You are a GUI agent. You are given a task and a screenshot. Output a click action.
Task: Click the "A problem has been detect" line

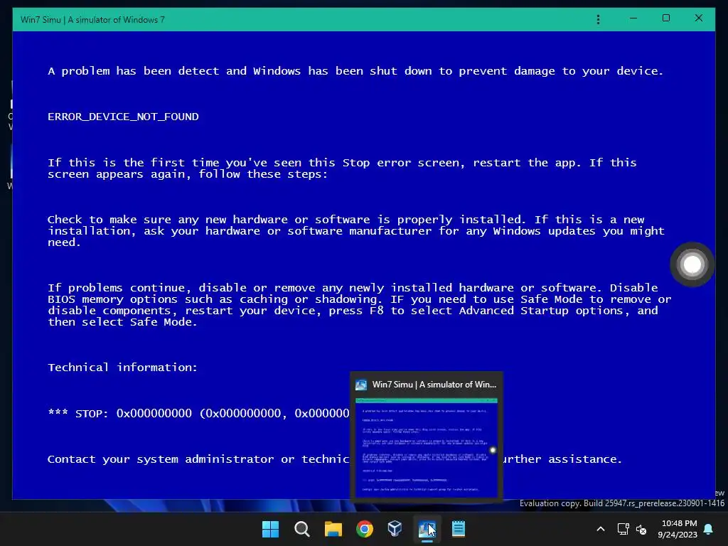click(x=355, y=71)
